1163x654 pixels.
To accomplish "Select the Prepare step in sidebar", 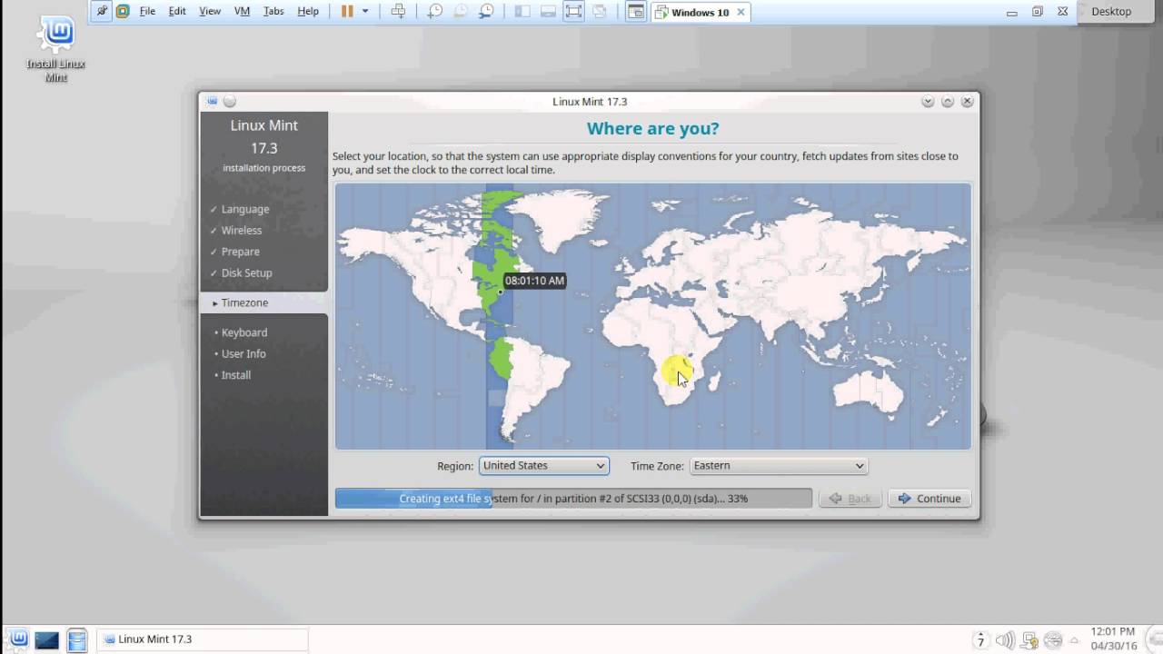I will [241, 252].
